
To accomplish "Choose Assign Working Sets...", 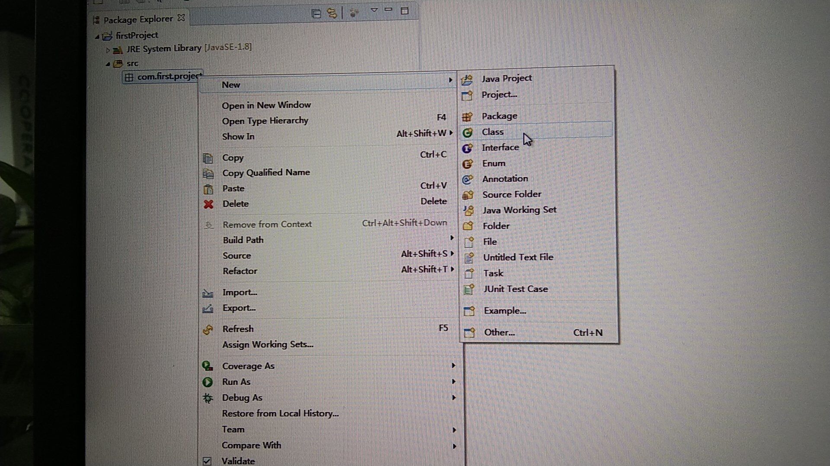I will [x=268, y=345].
